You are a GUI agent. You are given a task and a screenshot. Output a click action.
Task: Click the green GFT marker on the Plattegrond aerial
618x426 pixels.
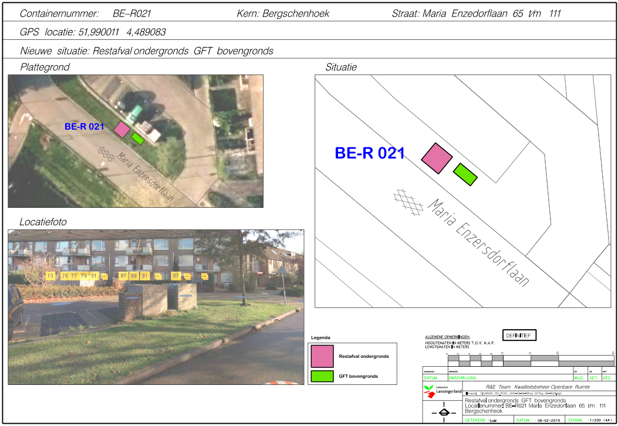(x=138, y=138)
